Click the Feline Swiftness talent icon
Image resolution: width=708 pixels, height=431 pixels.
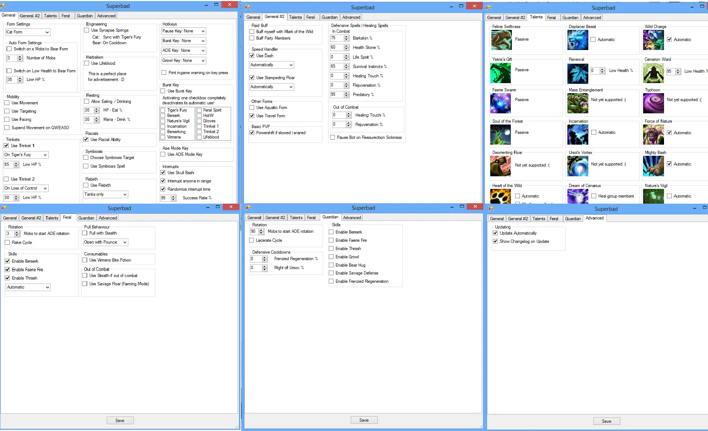[x=501, y=40]
